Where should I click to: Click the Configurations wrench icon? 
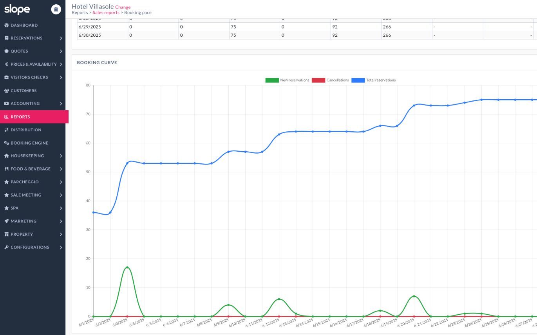tap(6, 247)
